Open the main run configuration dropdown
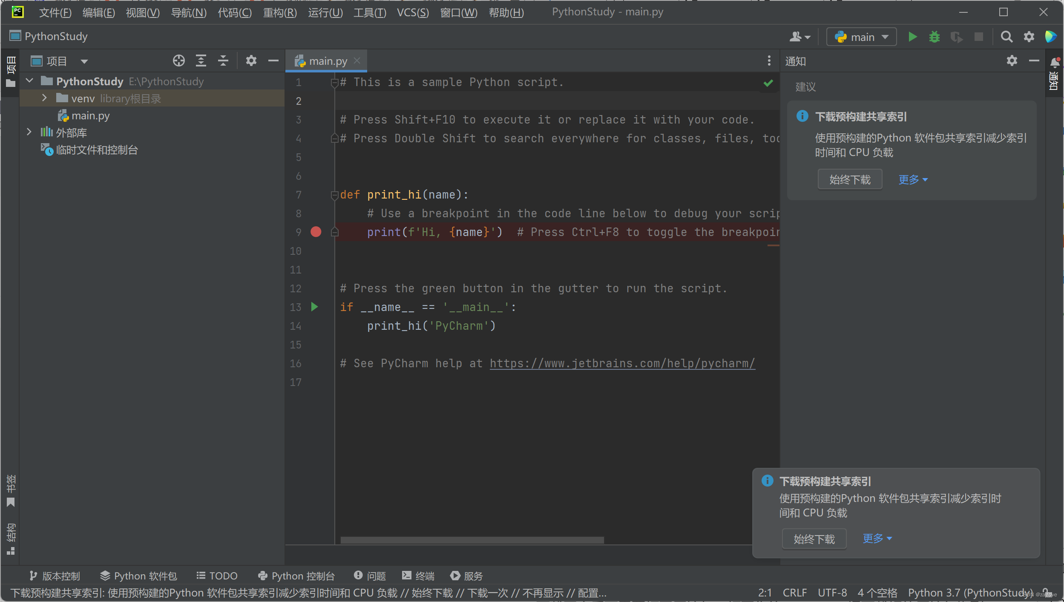 (861, 37)
